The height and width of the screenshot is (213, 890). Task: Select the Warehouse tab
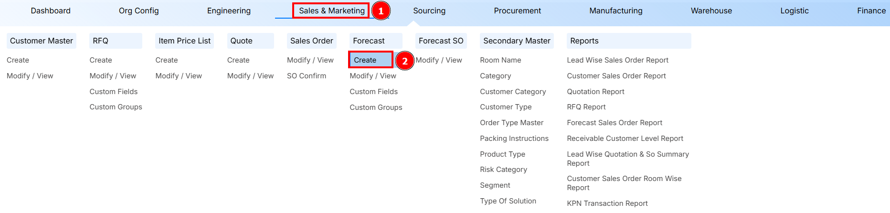(x=711, y=11)
